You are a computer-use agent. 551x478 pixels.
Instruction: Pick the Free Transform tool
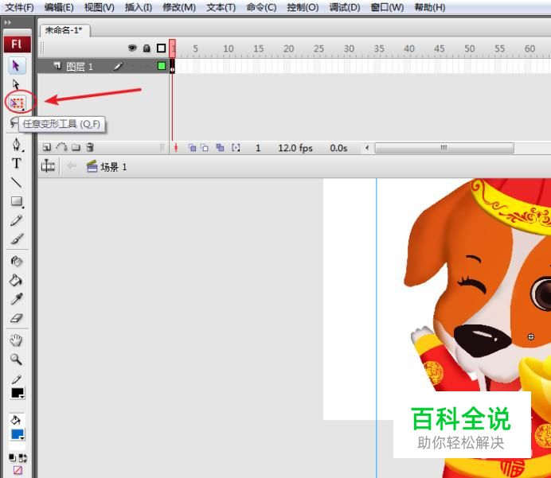click(x=17, y=103)
